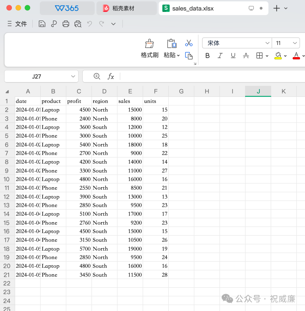Open the Borders grid icon
The height and width of the screenshot is (311, 305).
click(260, 56)
